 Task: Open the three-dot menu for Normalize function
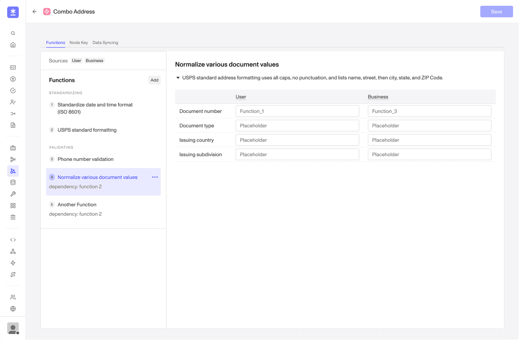coord(155,177)
